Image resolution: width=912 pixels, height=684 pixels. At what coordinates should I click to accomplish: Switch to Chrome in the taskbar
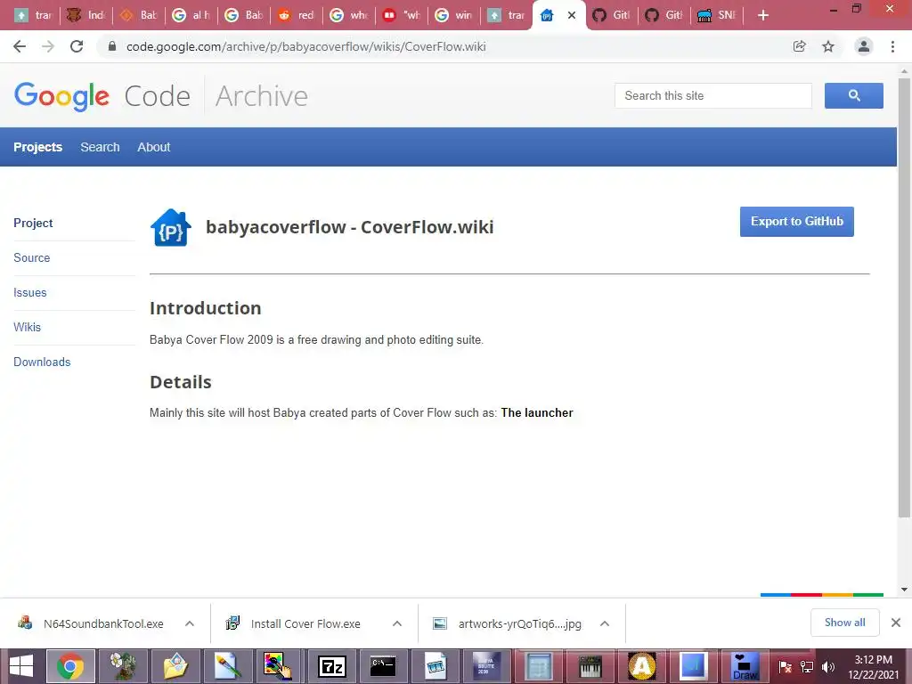pos(70,666)
